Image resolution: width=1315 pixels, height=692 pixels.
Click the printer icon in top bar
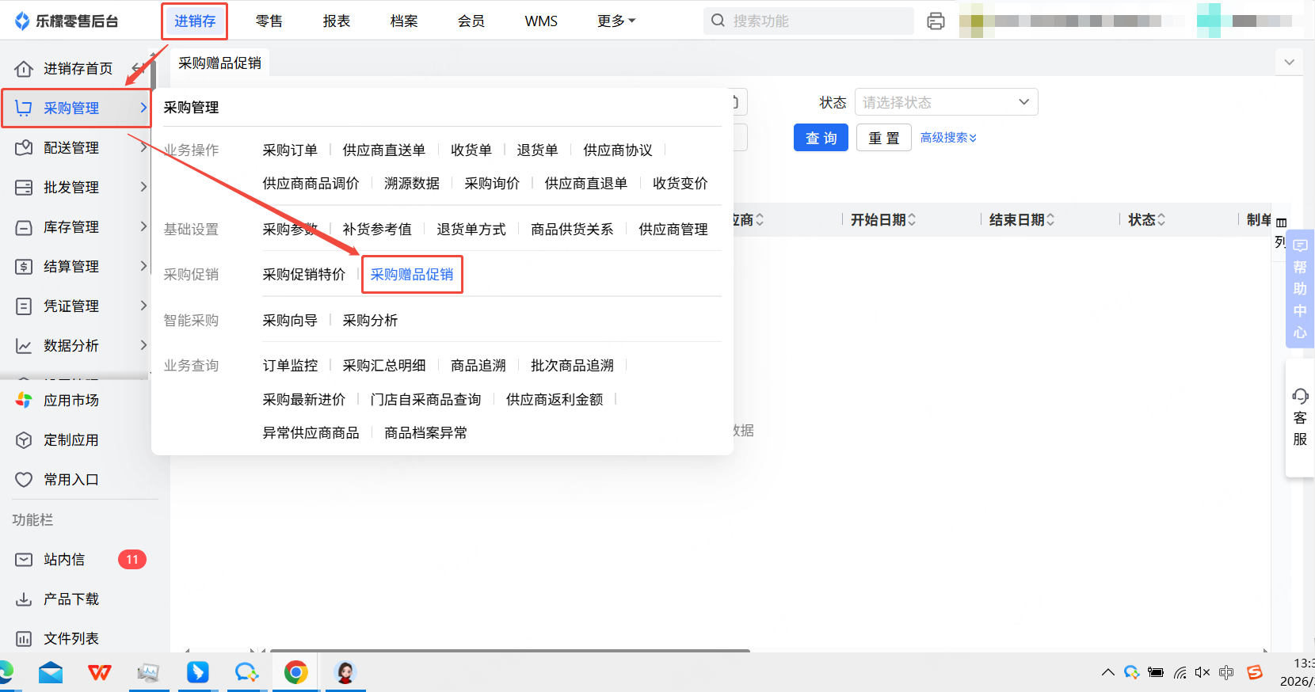click(936, 21)
